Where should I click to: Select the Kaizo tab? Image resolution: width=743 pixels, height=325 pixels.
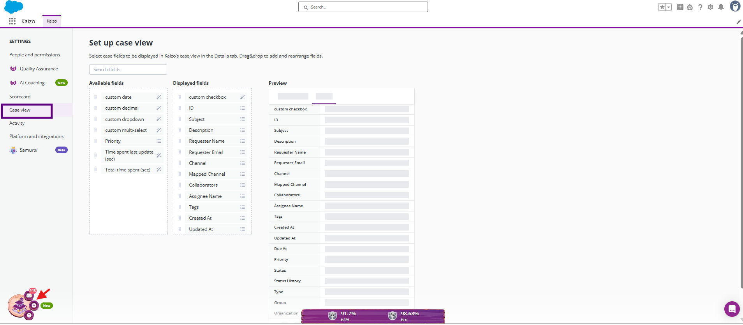(52, 21)
